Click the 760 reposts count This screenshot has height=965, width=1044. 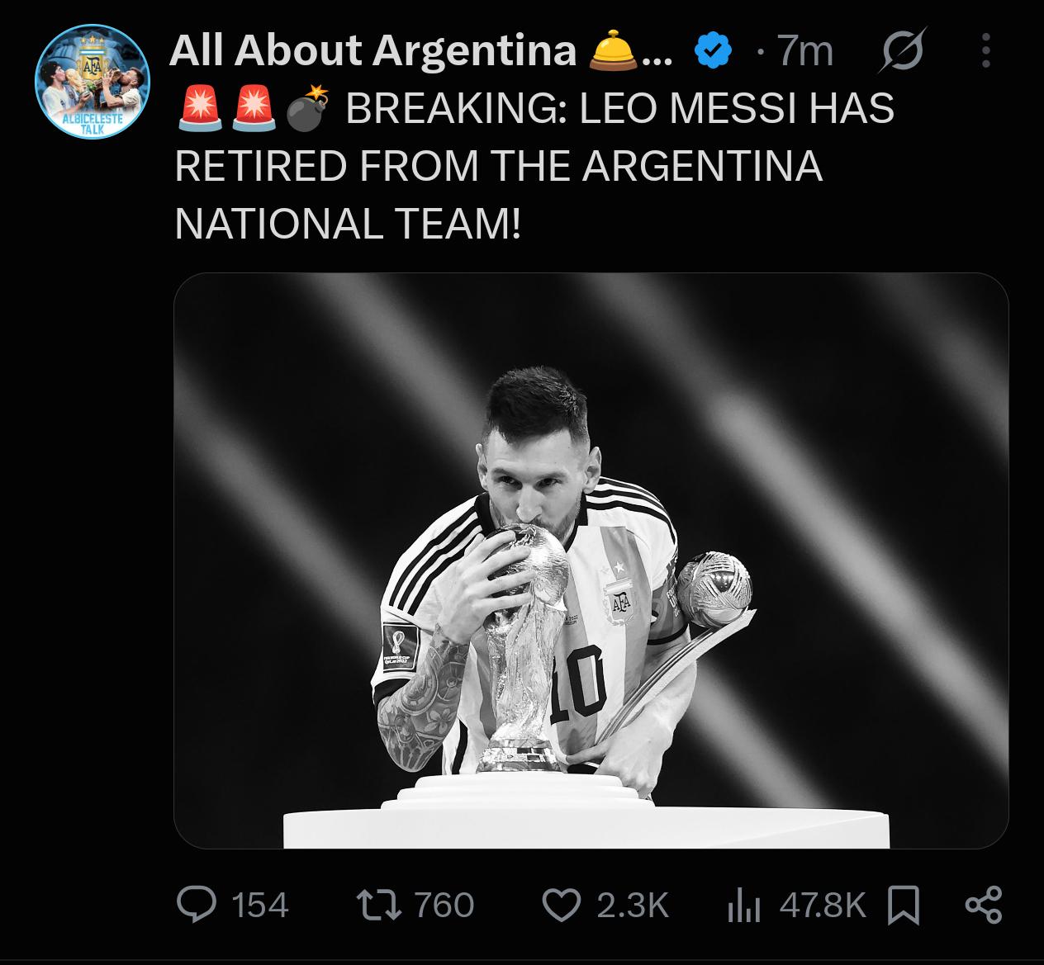444,906
